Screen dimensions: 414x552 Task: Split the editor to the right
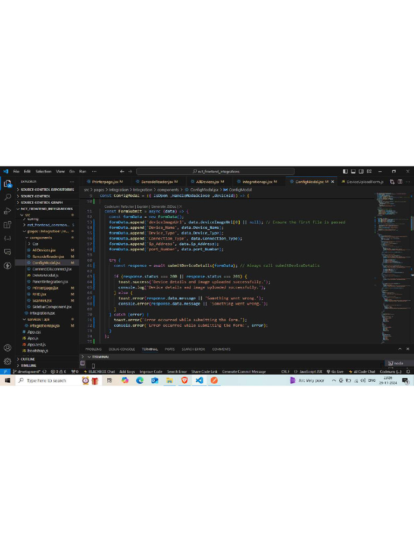(x=401, y=182)
